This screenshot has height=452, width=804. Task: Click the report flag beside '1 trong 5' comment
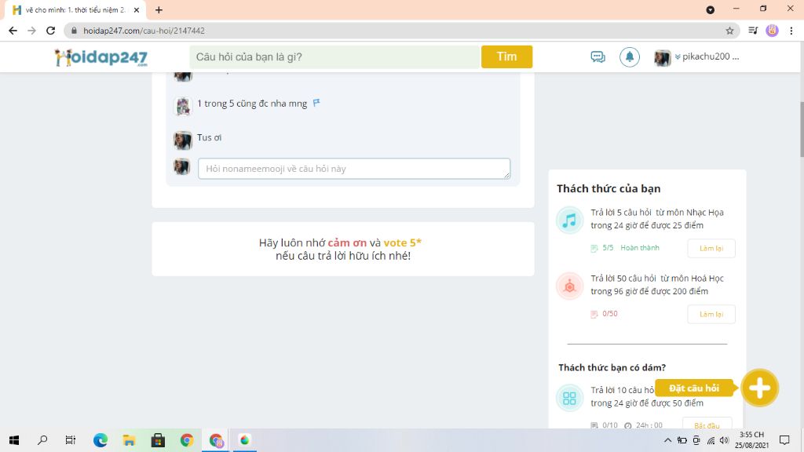click(x=316, y=103)
